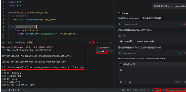Click the Python language mode in status bar
Image resolution: width=186 pixels, height=92 pixels.
tap(157, 90)
